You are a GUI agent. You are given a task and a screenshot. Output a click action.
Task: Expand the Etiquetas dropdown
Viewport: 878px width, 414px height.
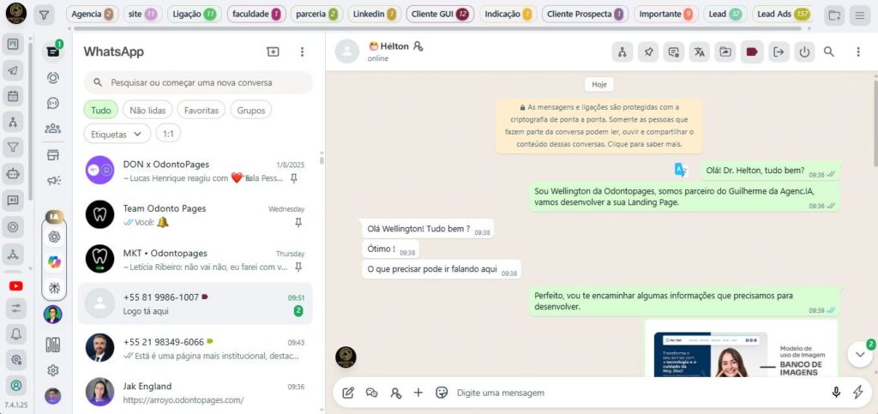pos(117,134)
